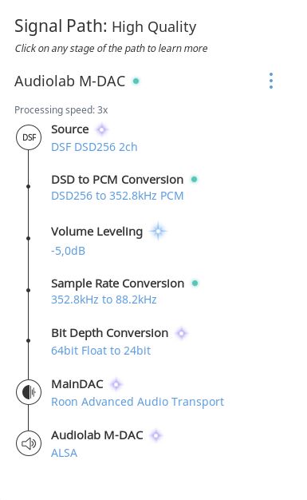The image size is (307, 500).
Task: Click the green dot next to Sample Rate Conversion
Action: point(195,283)
